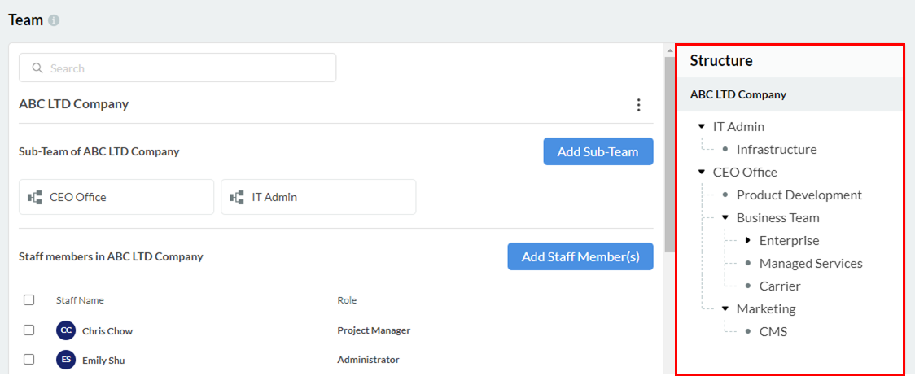915x376 pixels.
Task: Click the CEO Office sub-team hierarchy icon
Action: 35,197
